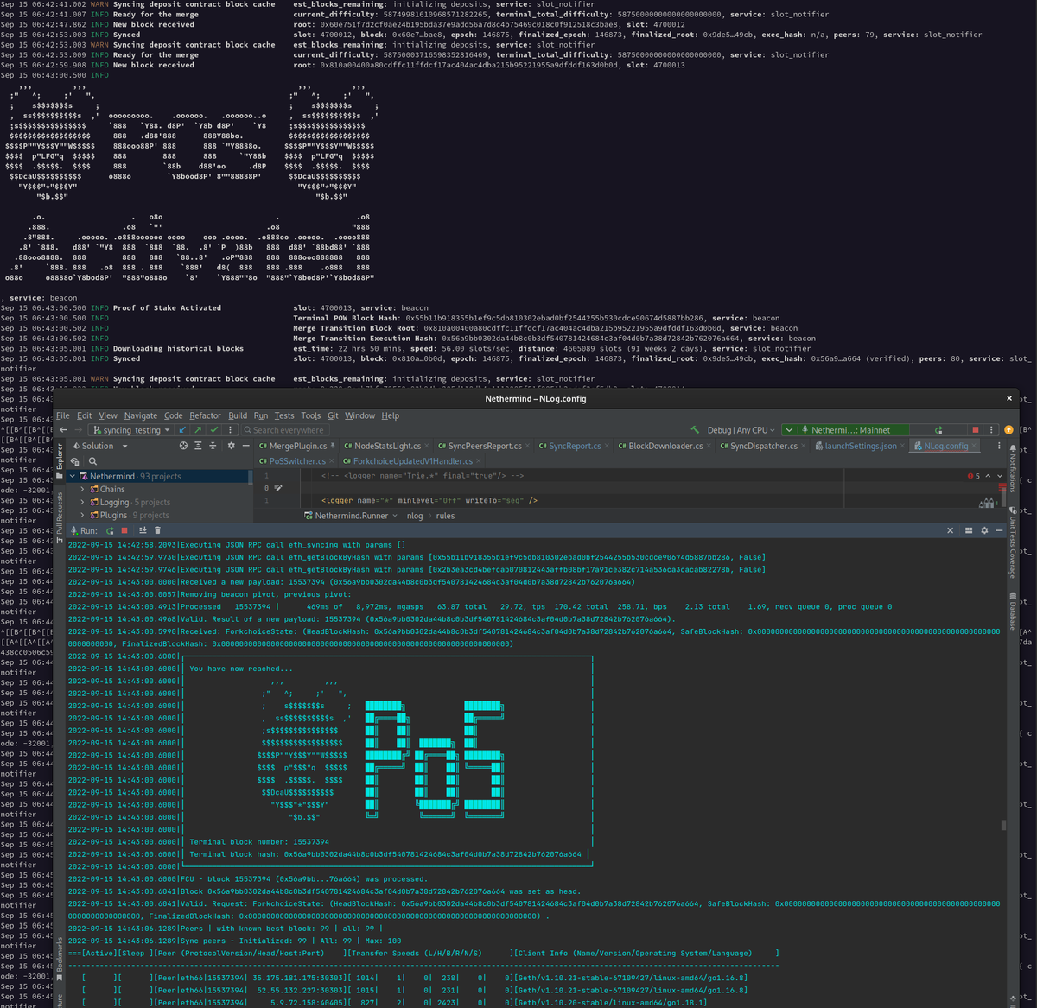Open run toolbar more options
Screen dimensions: 1037x1008
[991, 430]
